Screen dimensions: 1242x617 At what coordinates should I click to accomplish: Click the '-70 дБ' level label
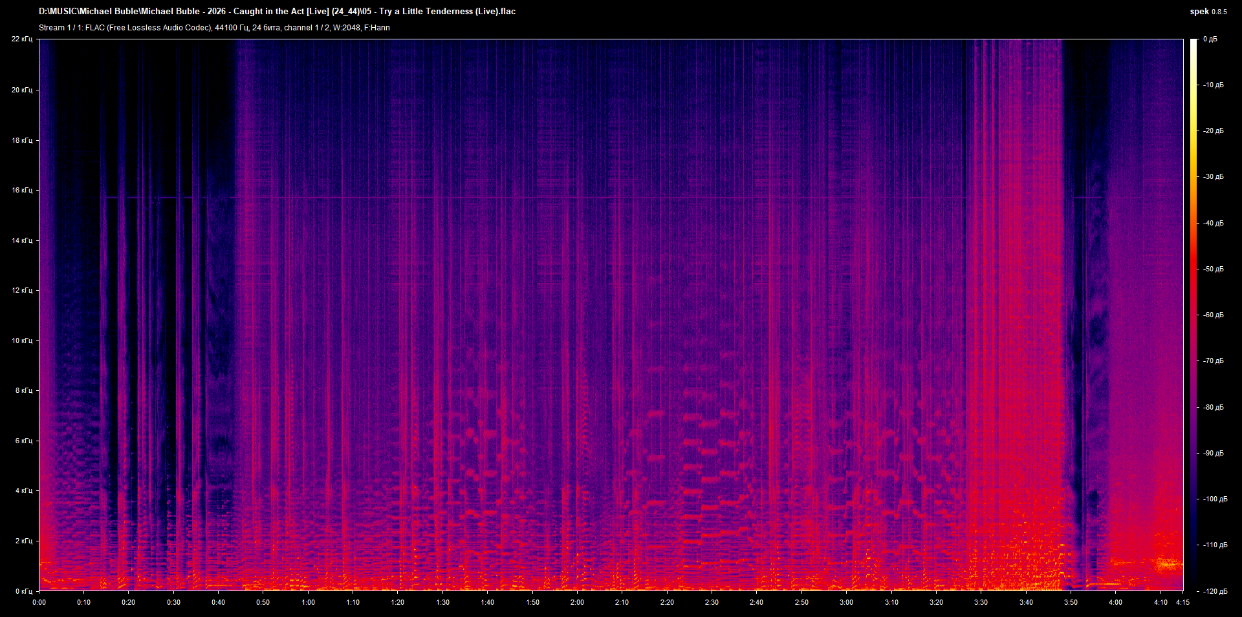click(1213, 361)
